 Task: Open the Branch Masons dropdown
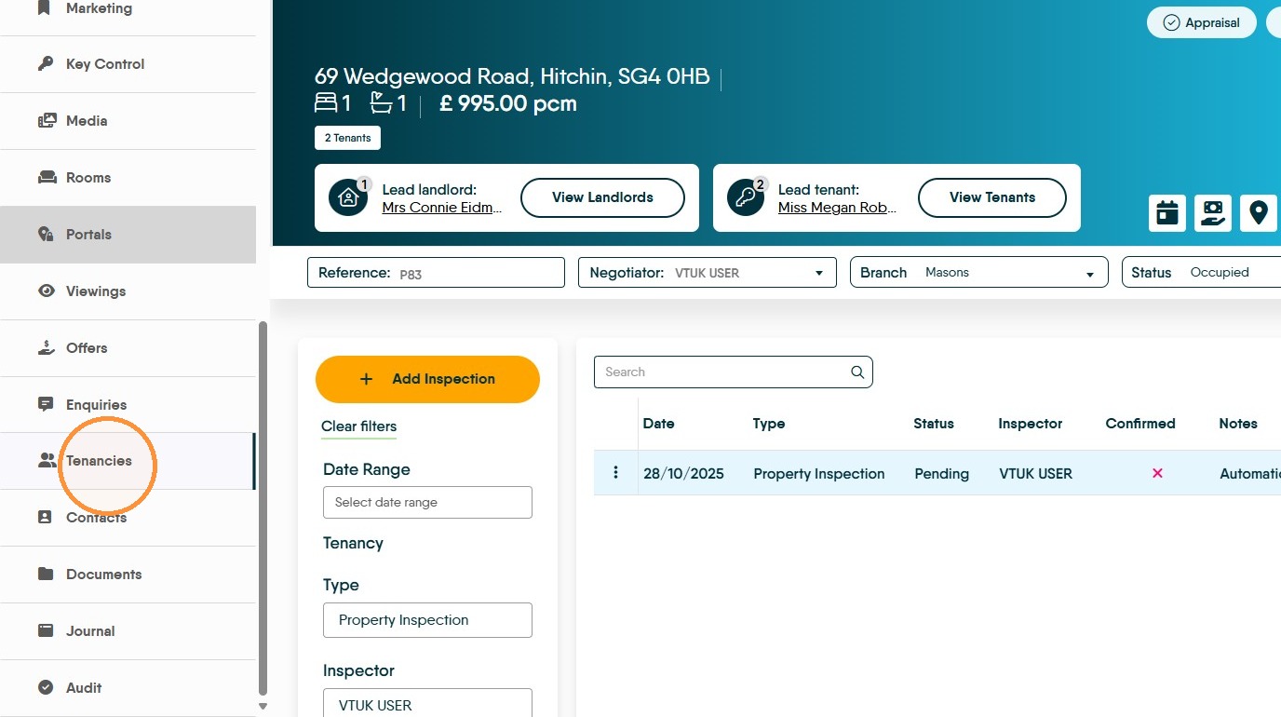pyautogui.click(x=979, y=273)
